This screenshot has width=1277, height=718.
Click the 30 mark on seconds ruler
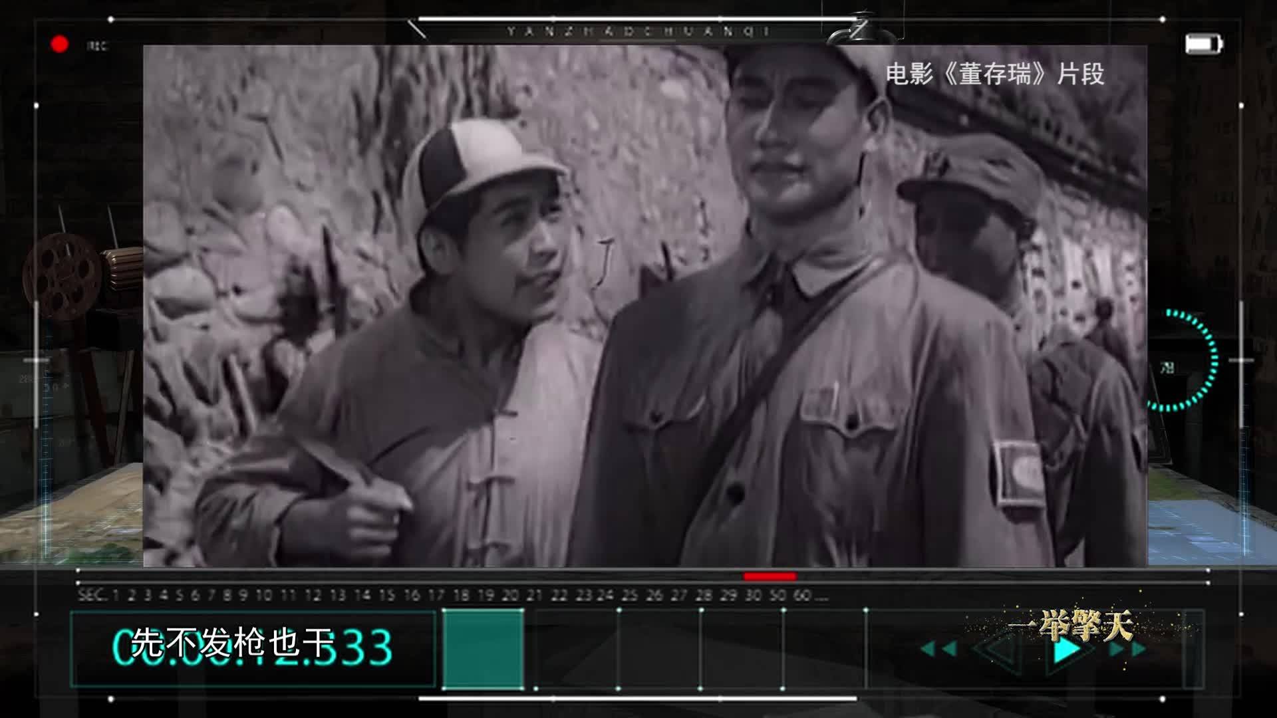coord(753,595)
